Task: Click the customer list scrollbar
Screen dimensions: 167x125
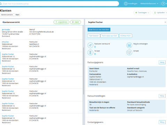Action: coord(83,71)
